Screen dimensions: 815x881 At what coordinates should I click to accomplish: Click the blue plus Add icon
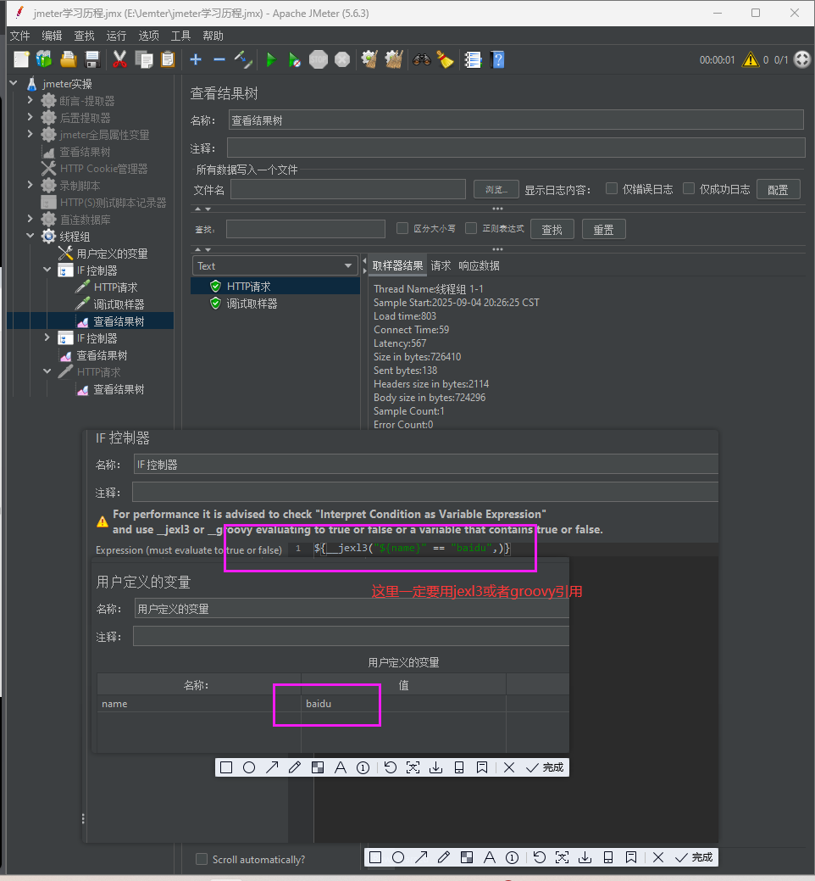click(196, 59)
